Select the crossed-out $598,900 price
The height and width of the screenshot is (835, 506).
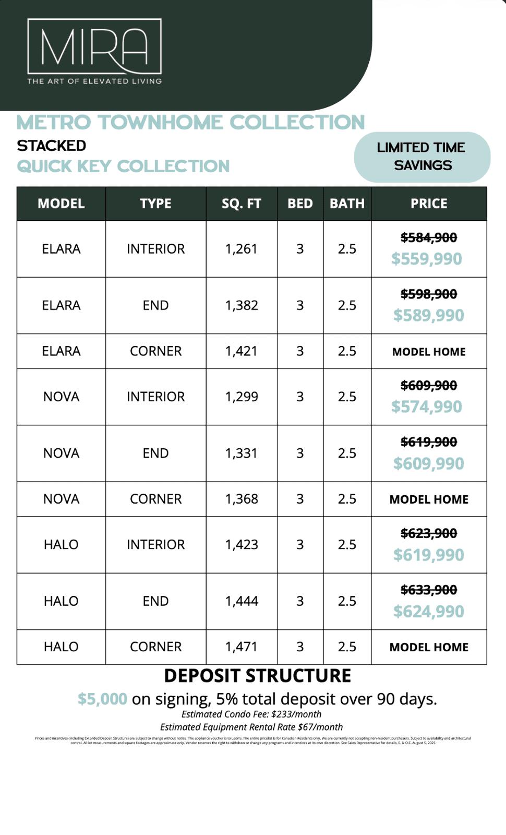click(429, 294)
